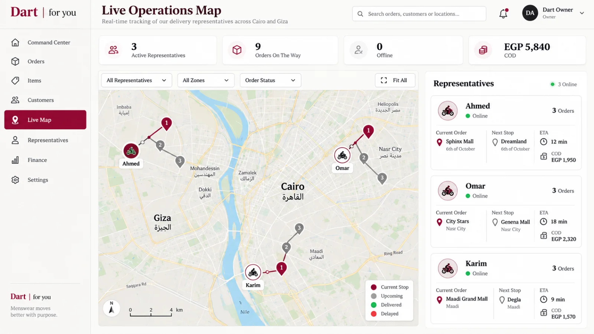Click the north compass icon on map

click(x=111, y=308)
